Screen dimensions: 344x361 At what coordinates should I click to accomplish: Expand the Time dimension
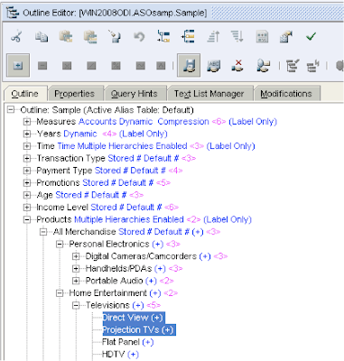click(x=27, y=146)
